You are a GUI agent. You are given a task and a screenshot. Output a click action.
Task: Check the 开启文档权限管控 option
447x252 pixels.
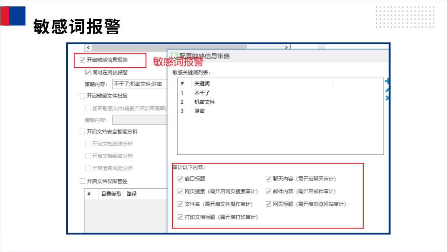83,181
